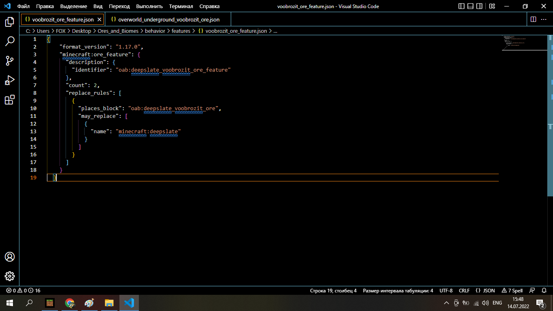This screenshot has height=311, width=553.
Task: Open Google Chrome from the taskbar
Action: pos(70,302)
